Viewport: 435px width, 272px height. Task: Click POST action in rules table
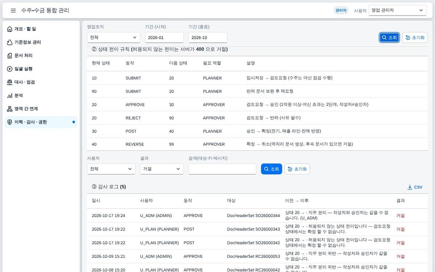coord(131,131)
